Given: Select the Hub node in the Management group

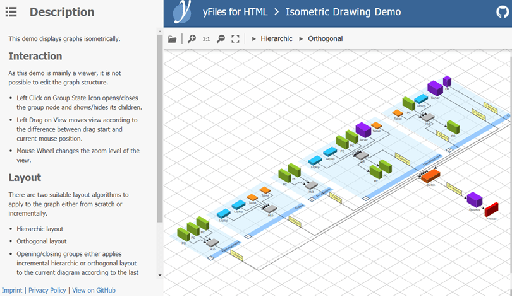Looking at the screenshot, I should (212, 243).
